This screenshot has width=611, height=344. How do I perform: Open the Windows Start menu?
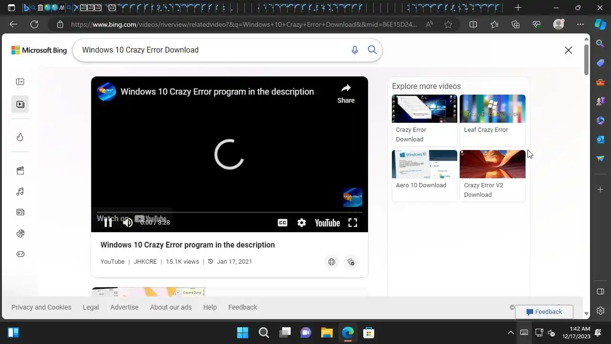tap(243, 333)
